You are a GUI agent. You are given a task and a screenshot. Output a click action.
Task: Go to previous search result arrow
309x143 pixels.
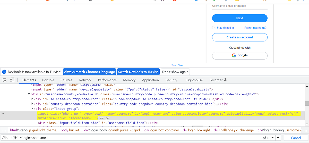pos(273,138)
